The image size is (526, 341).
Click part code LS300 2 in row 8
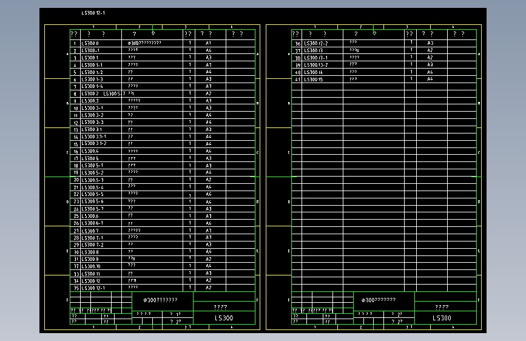(90, 93)
